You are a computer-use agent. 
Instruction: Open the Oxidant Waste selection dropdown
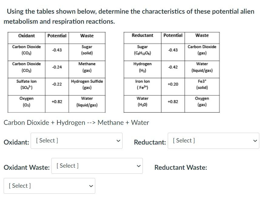coord(97,166)
